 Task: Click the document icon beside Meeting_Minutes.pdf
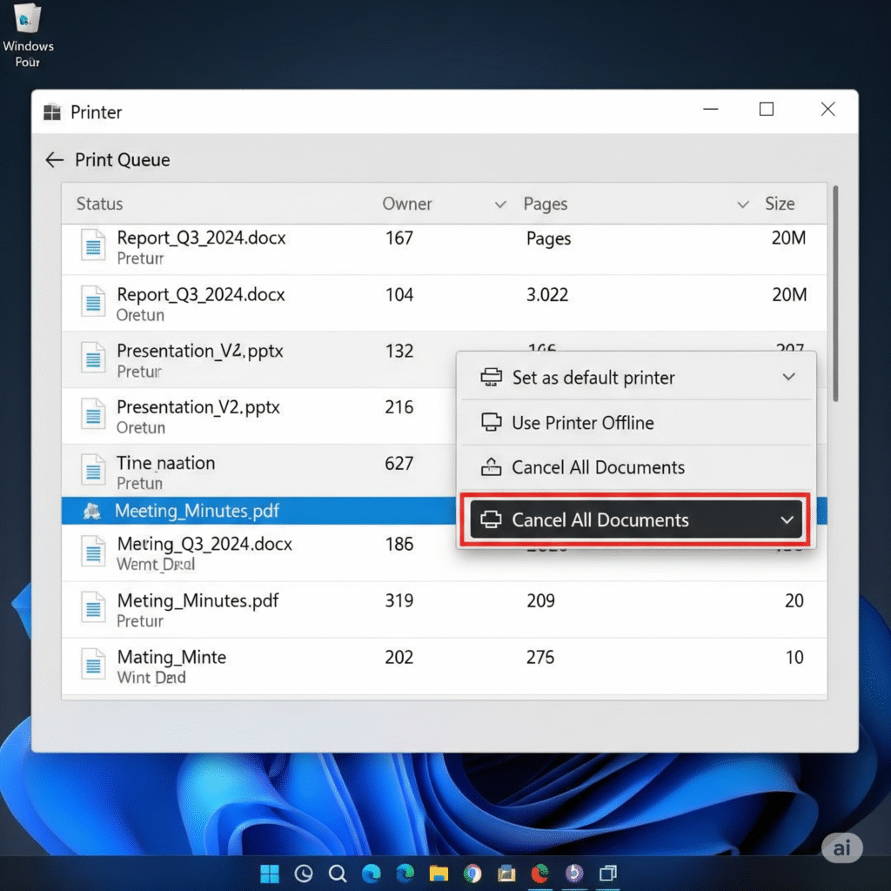tap(91, 512)
